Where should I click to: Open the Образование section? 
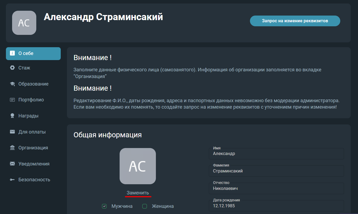pos(33,84)
